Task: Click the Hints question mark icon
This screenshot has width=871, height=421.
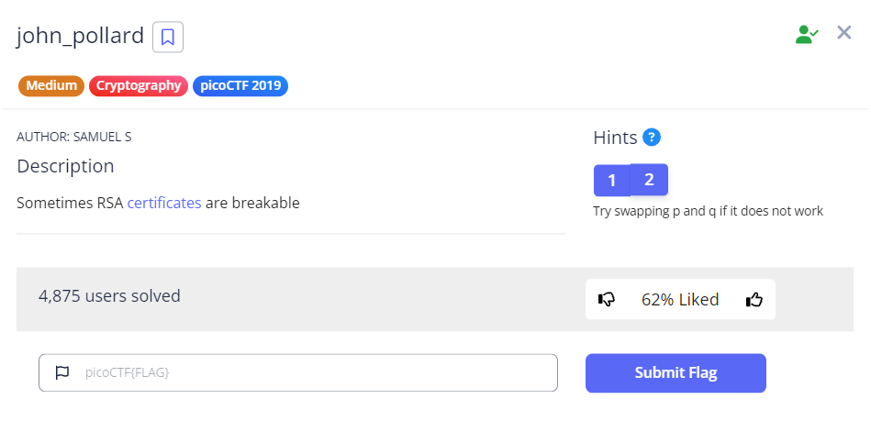Action: point(652,138)
